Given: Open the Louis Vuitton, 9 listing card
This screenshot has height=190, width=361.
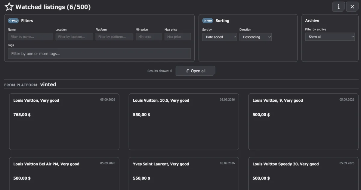Looking at the screenshot, I should [304, 122].
